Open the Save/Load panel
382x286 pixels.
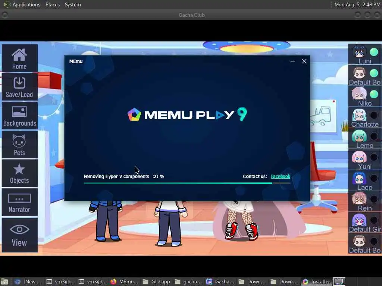(x=19, y=87)
